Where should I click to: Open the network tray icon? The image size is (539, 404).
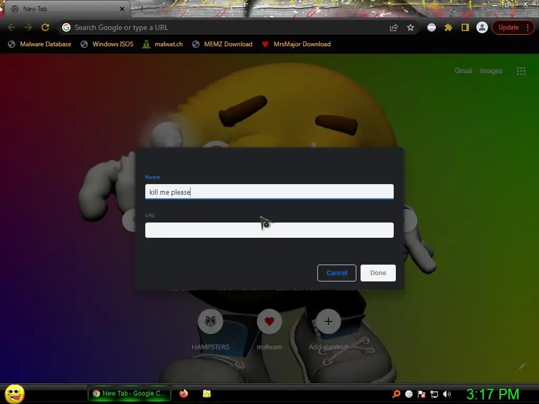pos(434,394)
